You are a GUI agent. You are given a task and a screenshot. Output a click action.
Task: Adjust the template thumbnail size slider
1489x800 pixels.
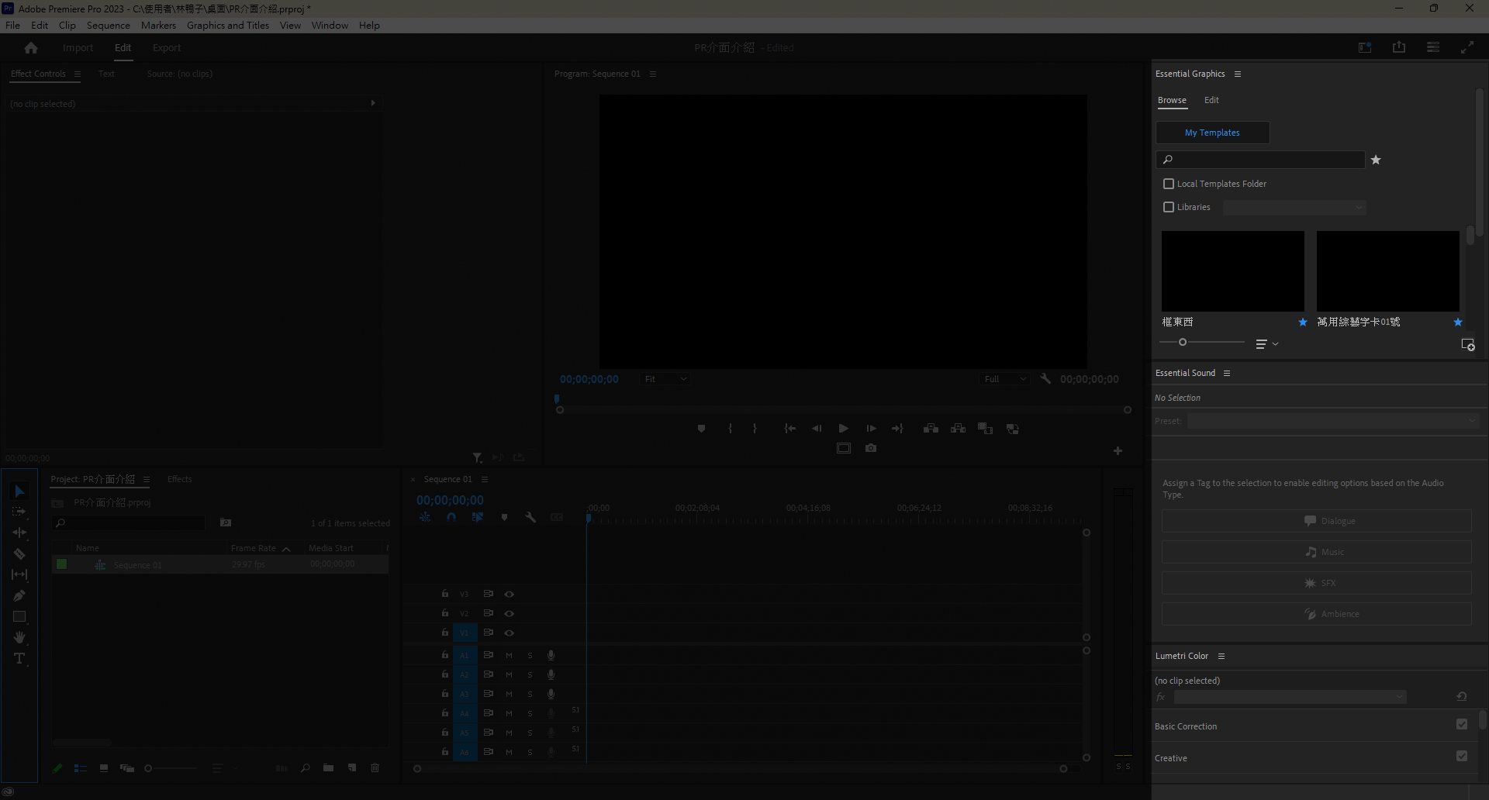(1183, 342)
